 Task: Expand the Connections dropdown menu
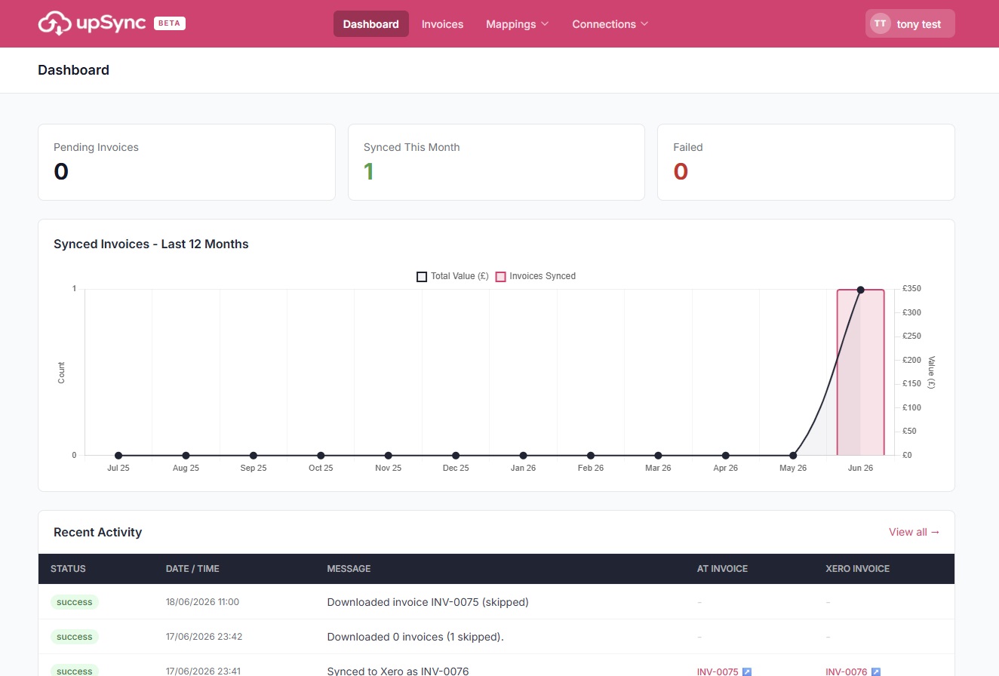(x=610, y=24)
